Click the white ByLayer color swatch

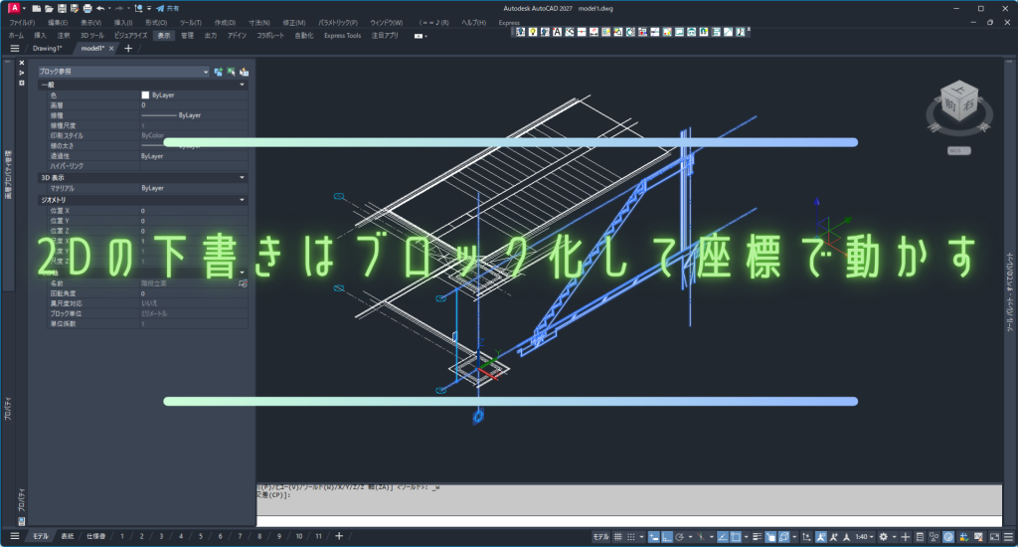point(145,94)
